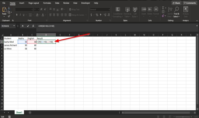The height and width of the screenshot is (118, 199).
Task: Collapse the ribbon using the chevron arrow
Action: pos(197,21)
